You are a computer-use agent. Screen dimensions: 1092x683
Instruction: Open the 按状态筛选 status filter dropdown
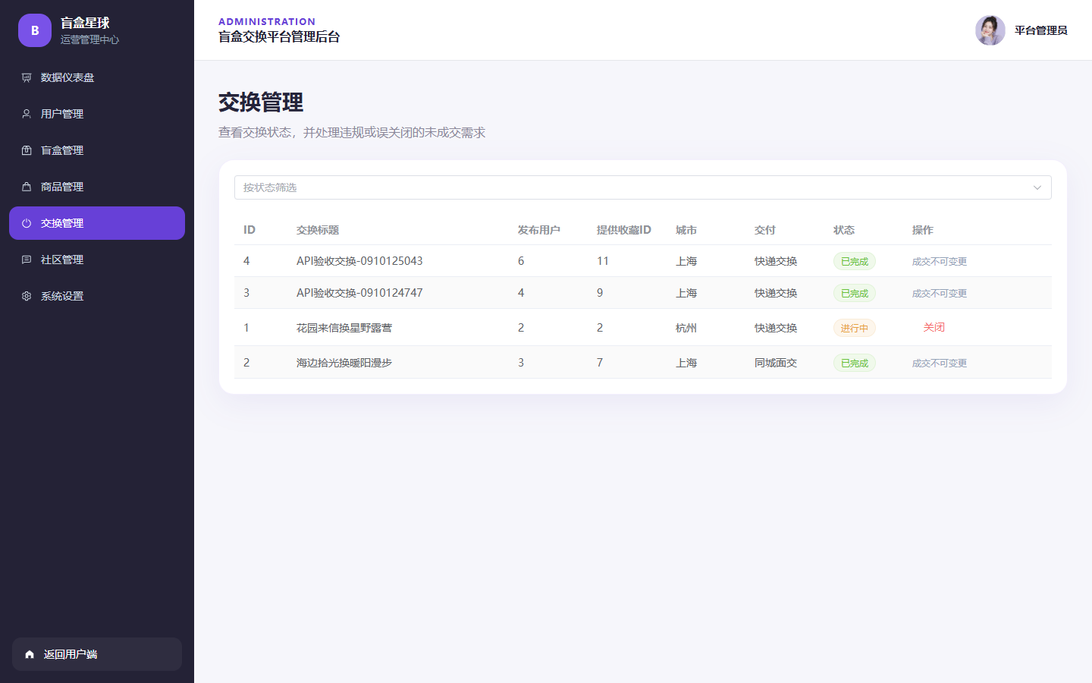pyautogui.click(x=642, y=187)
